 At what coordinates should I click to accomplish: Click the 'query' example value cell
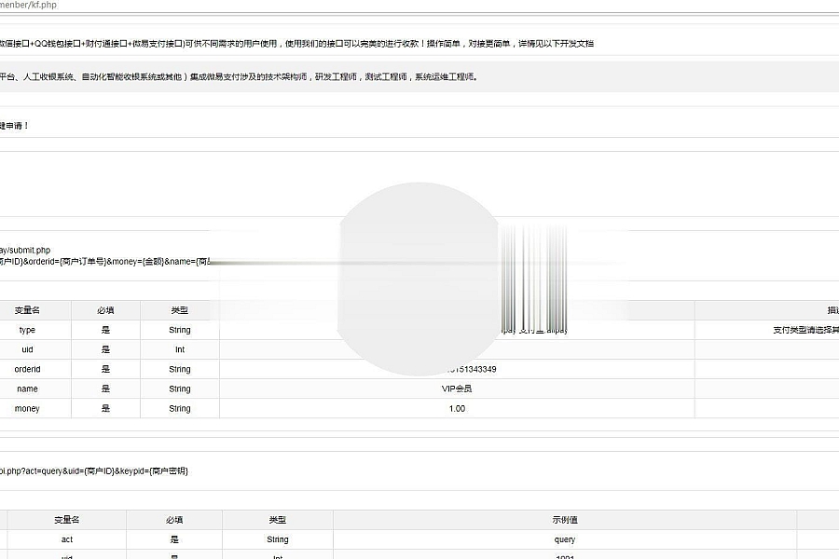pyautogui.click(x=565, y=539)
